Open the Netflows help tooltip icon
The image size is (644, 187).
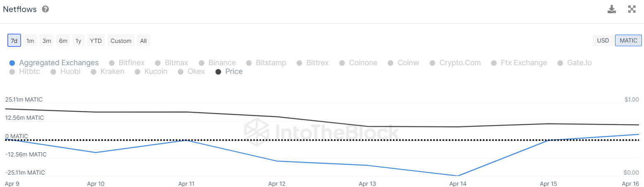[45, 9]
